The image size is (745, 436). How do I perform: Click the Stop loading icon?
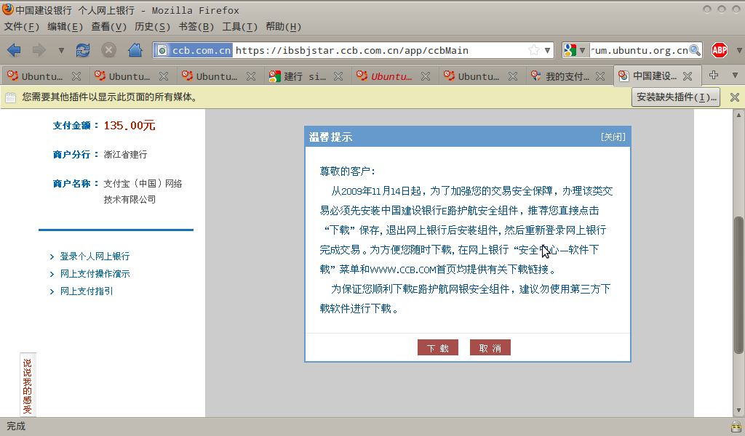[109, 50]
